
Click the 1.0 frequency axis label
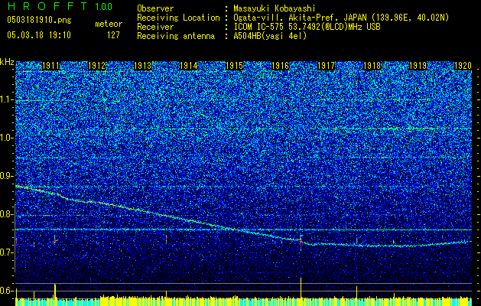[x=7, y=138]
